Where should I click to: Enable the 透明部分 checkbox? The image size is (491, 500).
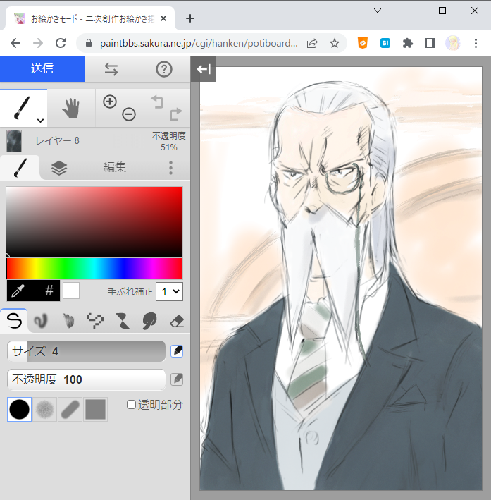pos(132,404)
